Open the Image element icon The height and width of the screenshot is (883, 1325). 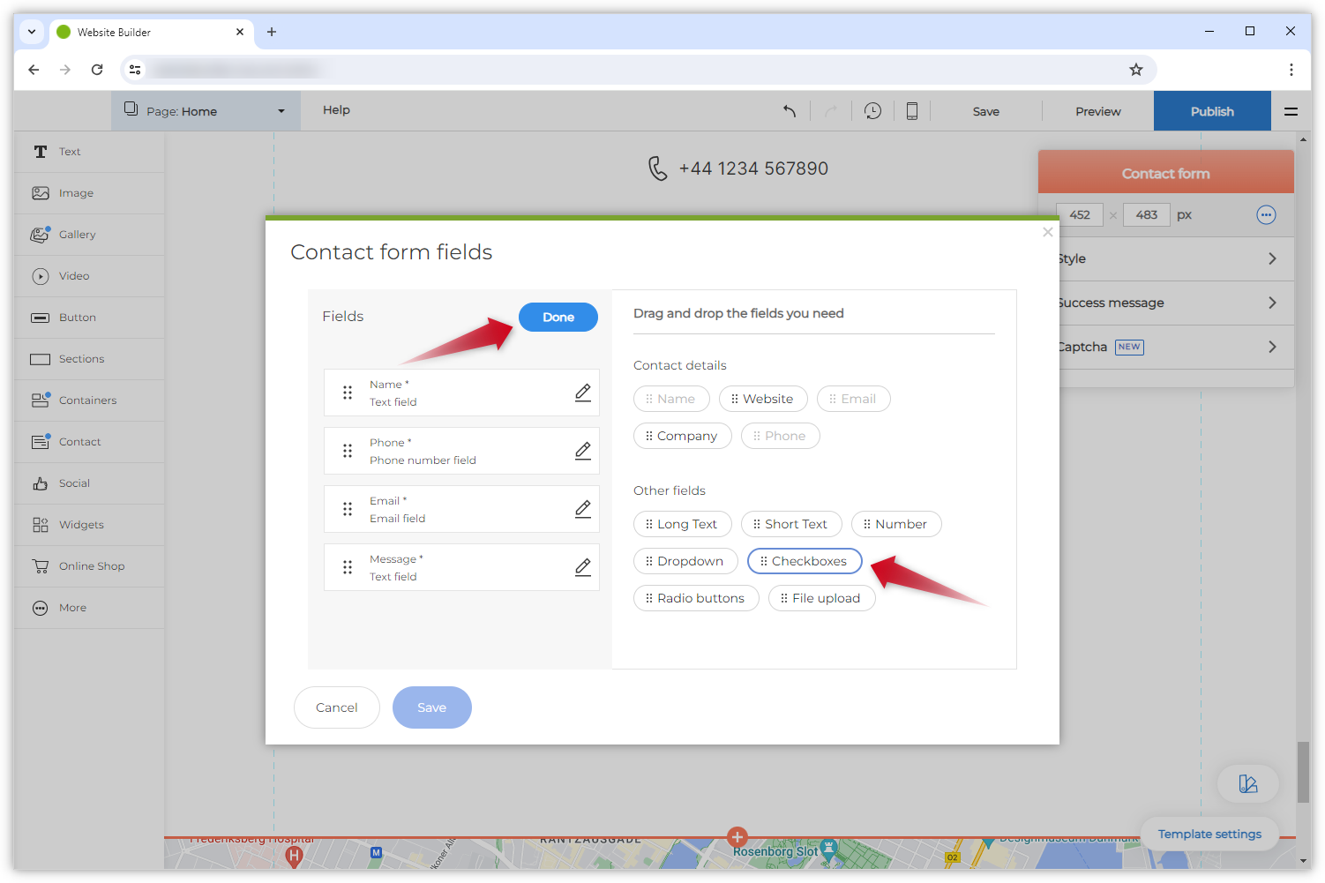(x=41, y=192)
